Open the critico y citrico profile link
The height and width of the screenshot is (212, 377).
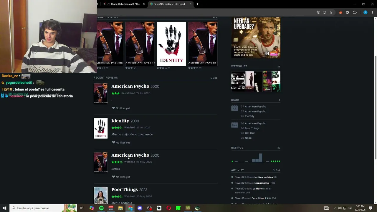tap(264, 177)
